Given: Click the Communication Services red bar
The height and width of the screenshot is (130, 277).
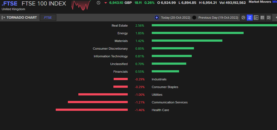Looking at the screenshot, I should click(98, 102).
